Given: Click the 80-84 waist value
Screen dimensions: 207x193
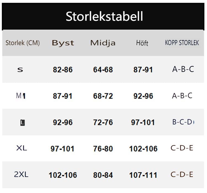Looking at the screenshot, I should 103,175.
